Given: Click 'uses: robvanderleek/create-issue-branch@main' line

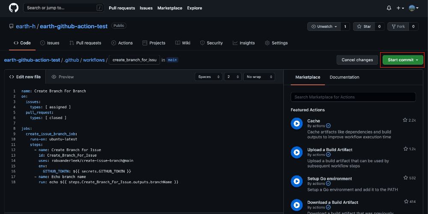Looking at the screenshot, I should coord(86,161).
